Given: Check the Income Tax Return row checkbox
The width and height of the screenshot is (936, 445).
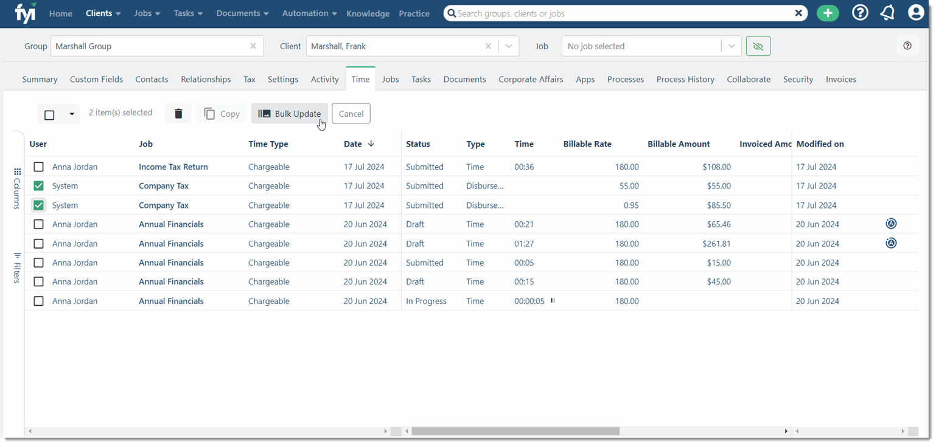Looking at the screenshot, I should [x=39, y=167].
